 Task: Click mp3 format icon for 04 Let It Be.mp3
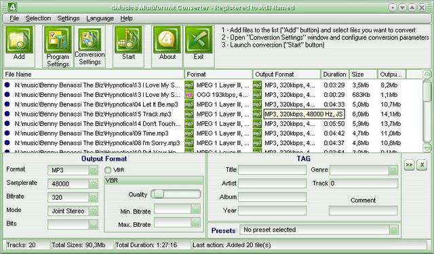[189, 104]
